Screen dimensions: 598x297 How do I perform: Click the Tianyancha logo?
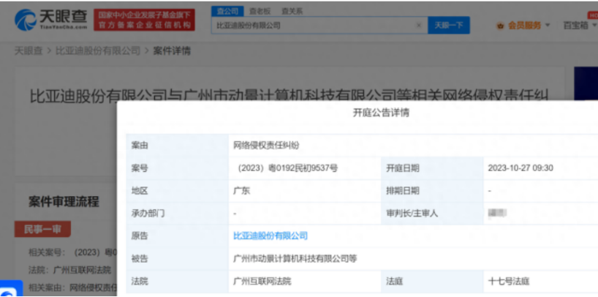50,20
